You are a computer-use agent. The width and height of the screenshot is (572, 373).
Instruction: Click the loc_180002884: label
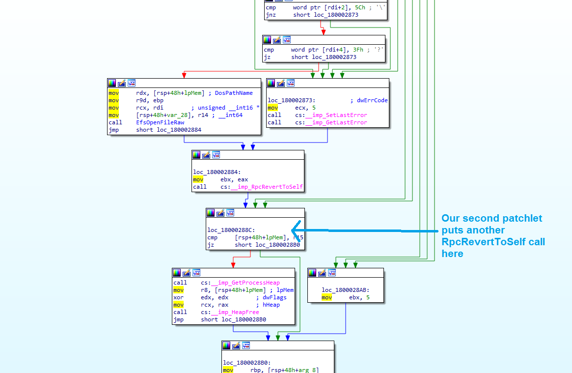pyautogui.click(x=217, y=172)
